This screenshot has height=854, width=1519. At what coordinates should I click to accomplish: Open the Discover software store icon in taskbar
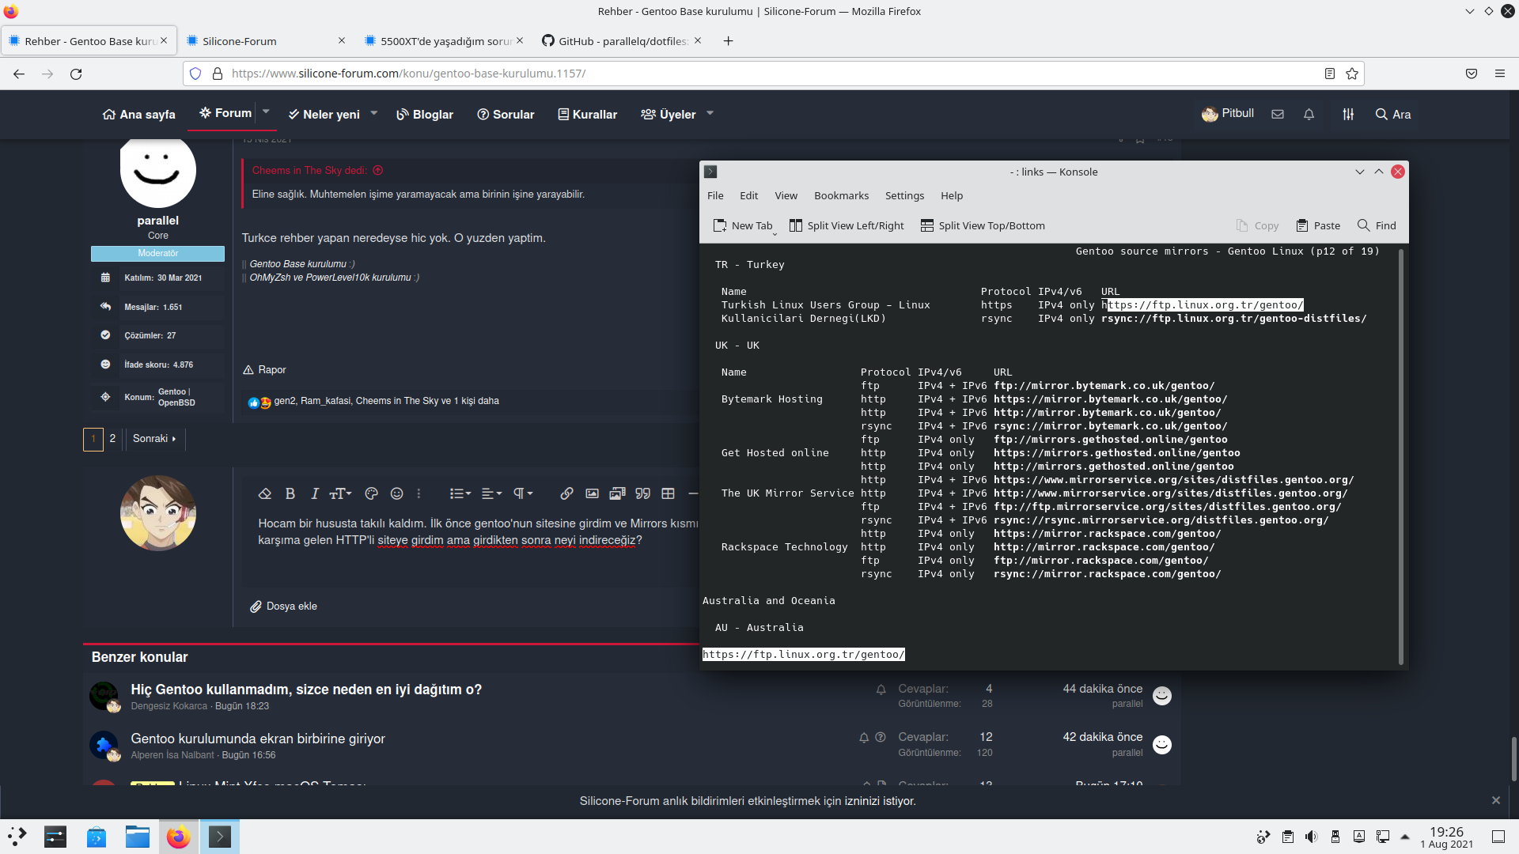click(x=97, y=837)
